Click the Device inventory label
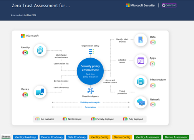The width and height of the screenshot is (194, 140). [61, 87]
